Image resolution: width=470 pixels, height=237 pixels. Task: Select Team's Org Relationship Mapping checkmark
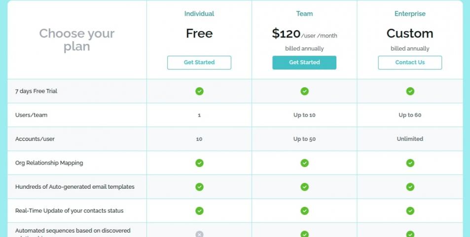[305, 163]
